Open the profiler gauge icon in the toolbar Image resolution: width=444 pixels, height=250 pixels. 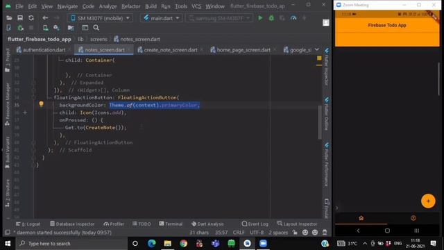(293, 18)
